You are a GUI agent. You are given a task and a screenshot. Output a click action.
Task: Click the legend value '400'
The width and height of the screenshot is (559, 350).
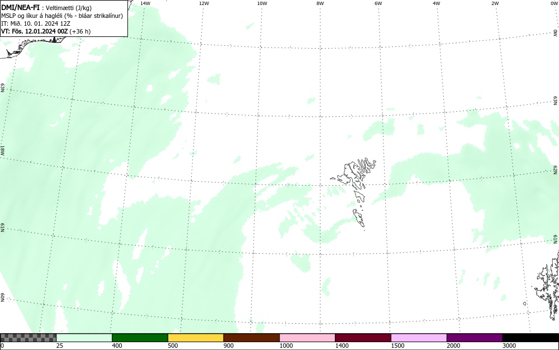point(117,346)
